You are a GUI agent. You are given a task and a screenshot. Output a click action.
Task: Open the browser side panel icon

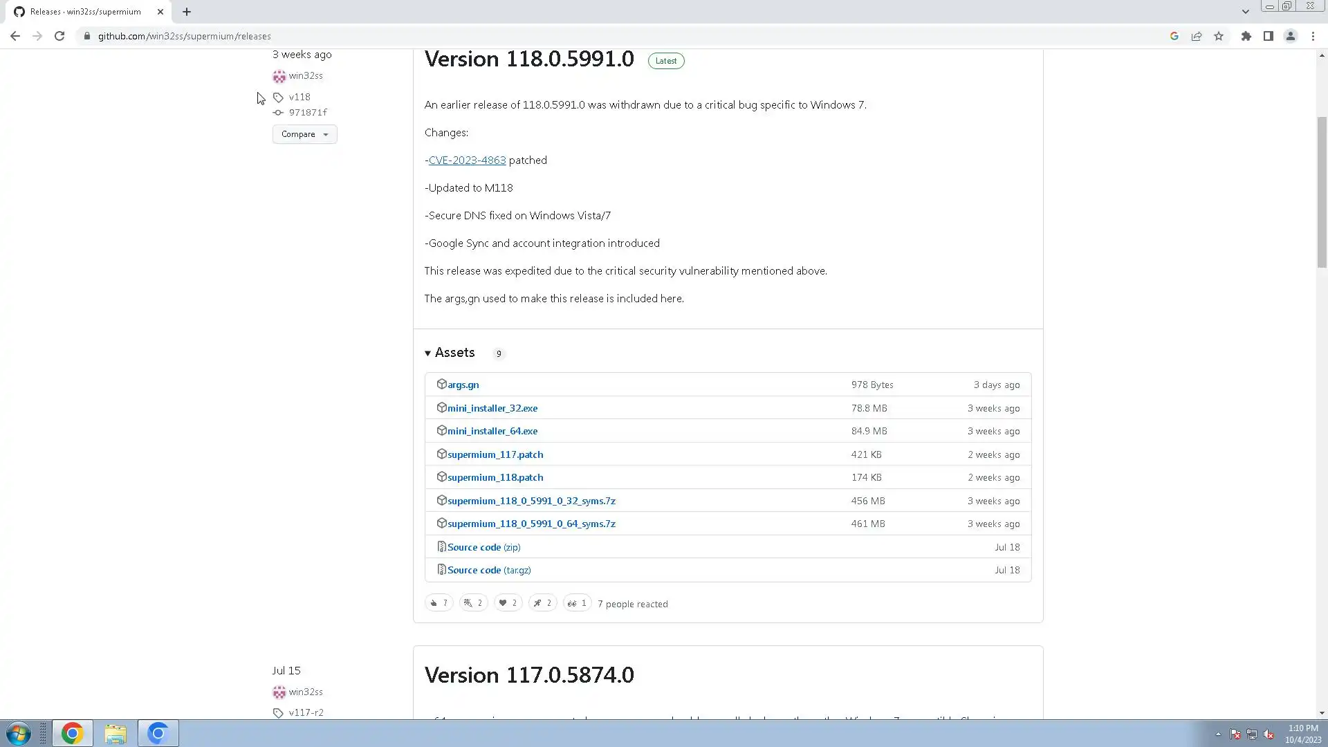[x=1268, y=36]
